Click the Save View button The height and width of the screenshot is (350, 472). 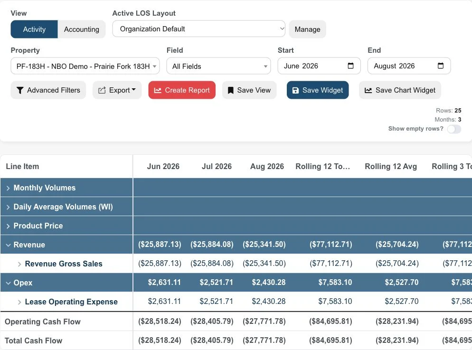249,90
